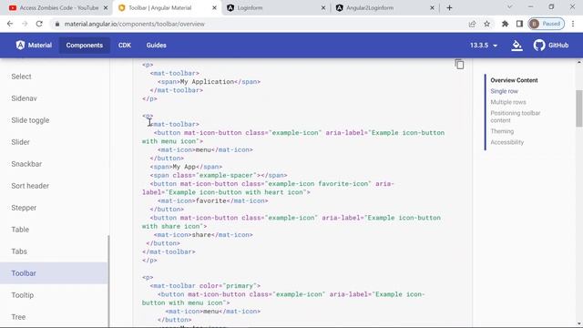Click the browser forward arrow
Viewport: 583px width, 328px height.
coord(25,24)
